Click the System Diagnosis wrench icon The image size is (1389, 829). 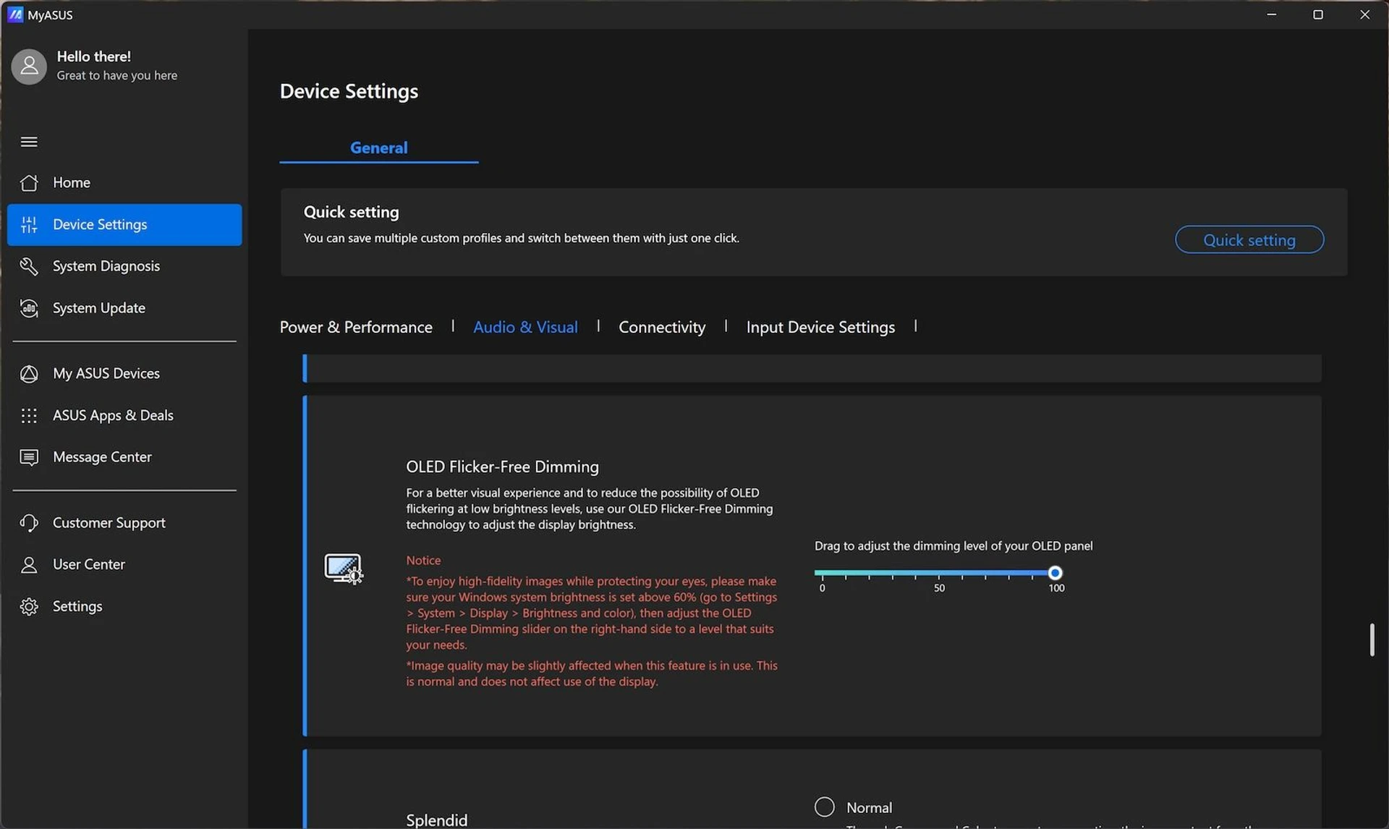[x=29, y=266]
